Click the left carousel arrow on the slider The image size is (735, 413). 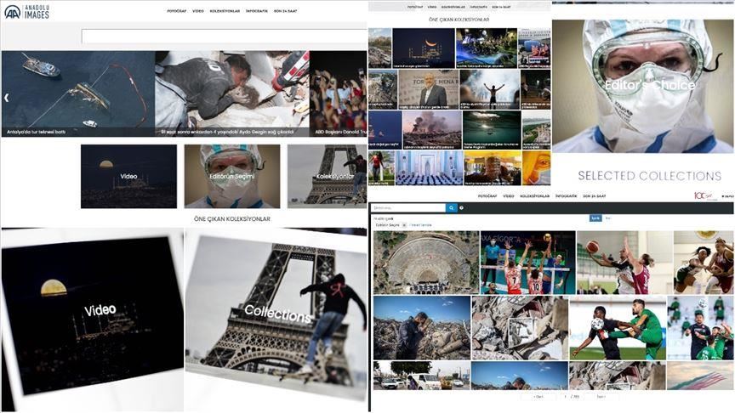click(x=7, y=98)
